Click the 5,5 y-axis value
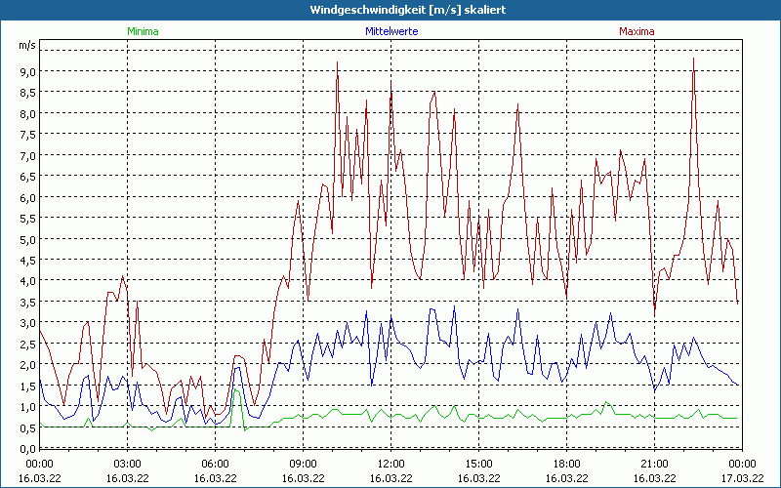 28,218
